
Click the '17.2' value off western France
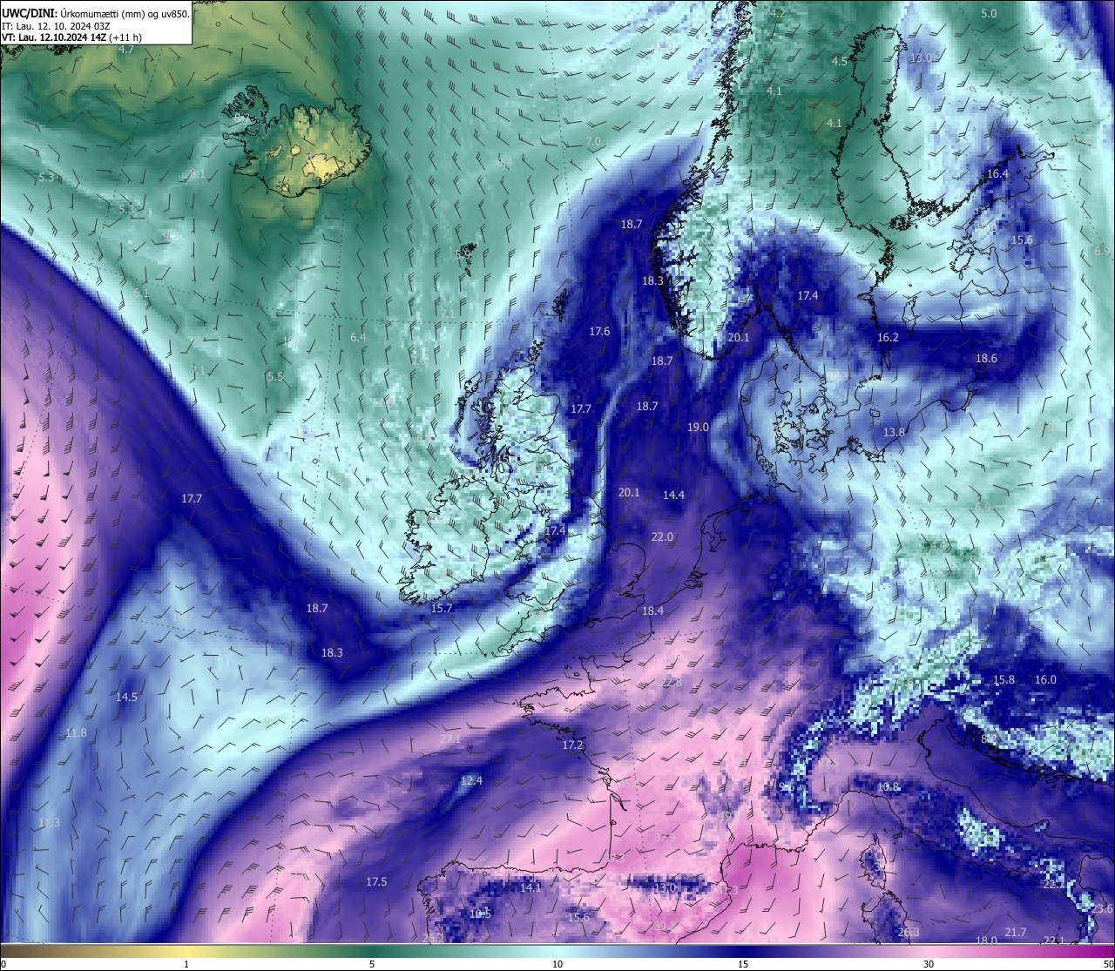click(572, 746)
